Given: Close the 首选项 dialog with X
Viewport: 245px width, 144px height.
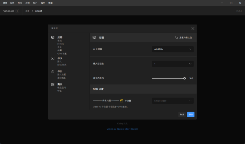Looking at the screenshot, I should click(x=193, y=28).
